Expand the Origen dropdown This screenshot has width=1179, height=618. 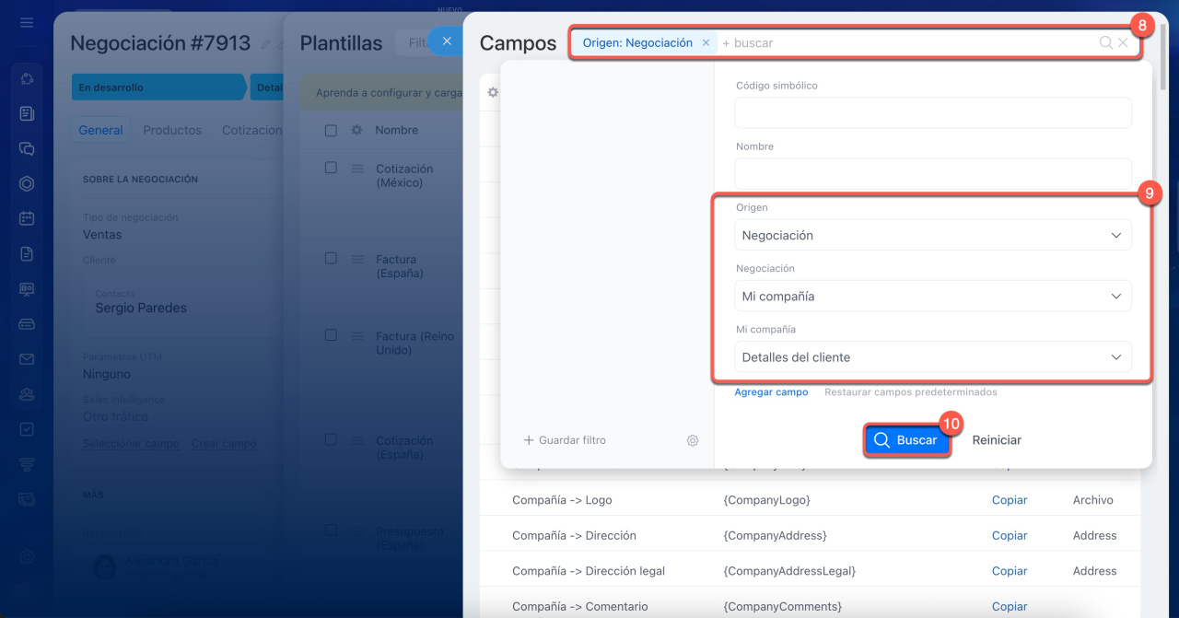coord(932,235)
